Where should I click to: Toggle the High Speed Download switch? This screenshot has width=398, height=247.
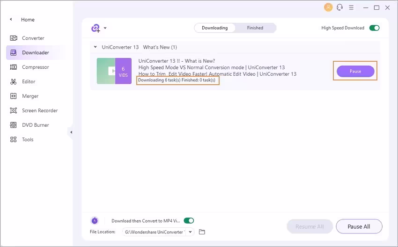click(x=375, y=28)
